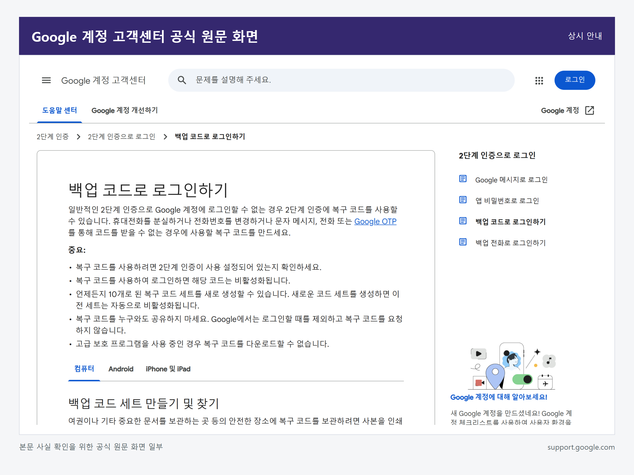Click the Google account illustration image

click(x=512, y=366)
